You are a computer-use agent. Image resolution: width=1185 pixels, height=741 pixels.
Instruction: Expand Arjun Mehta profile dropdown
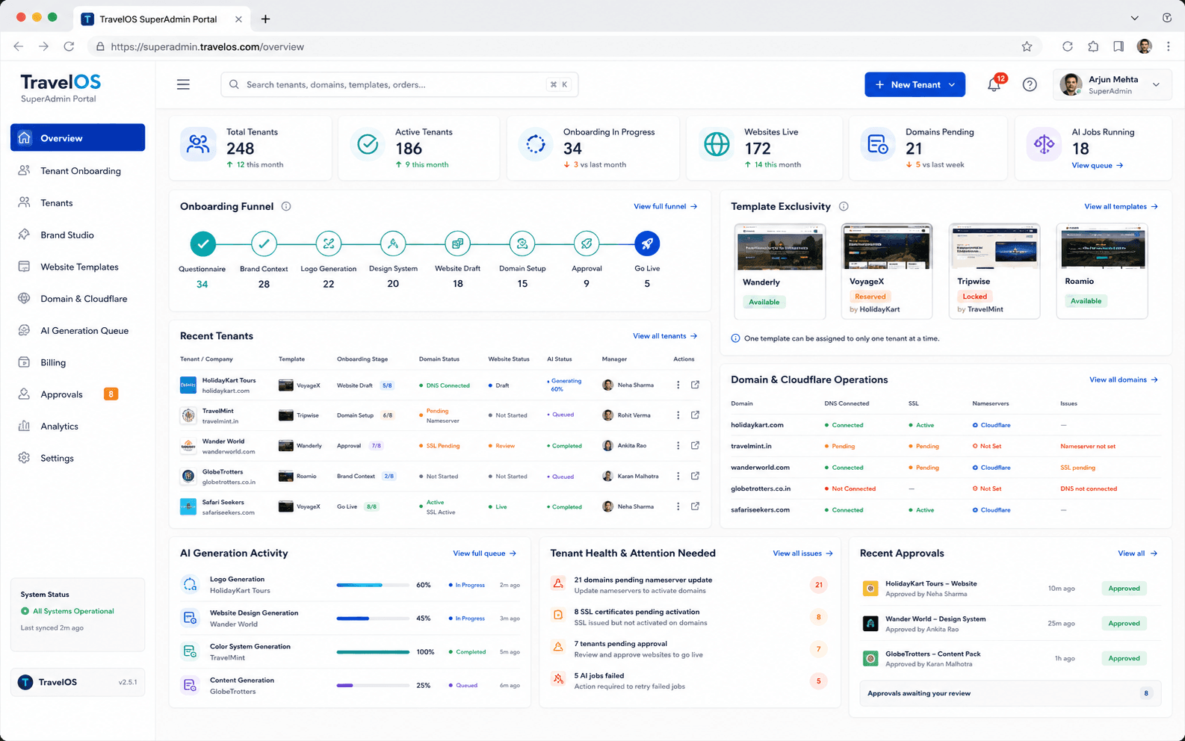pos(1157,84)
